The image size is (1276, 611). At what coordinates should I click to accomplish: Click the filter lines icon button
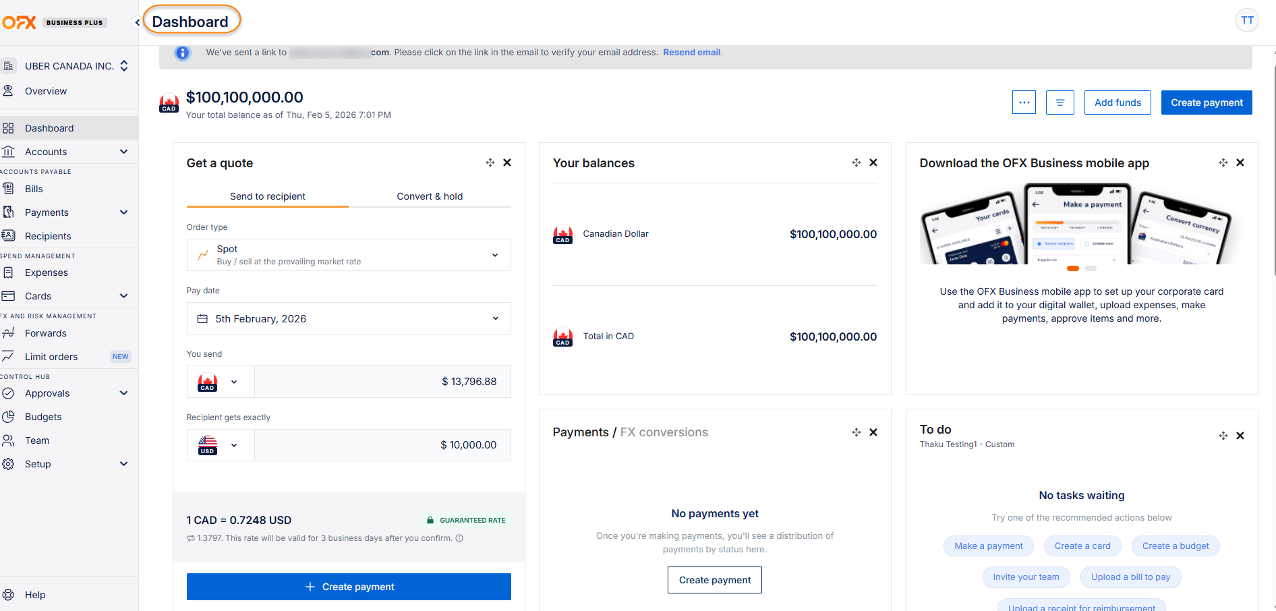pos(1060,103)
